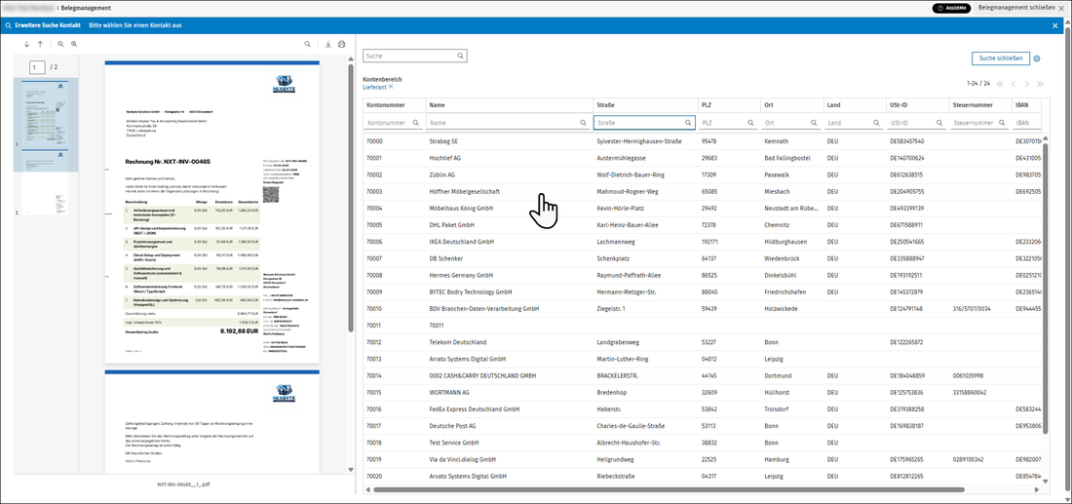Select Deutsche Post AG contact
1072x504 pixels.
[702, 426]
